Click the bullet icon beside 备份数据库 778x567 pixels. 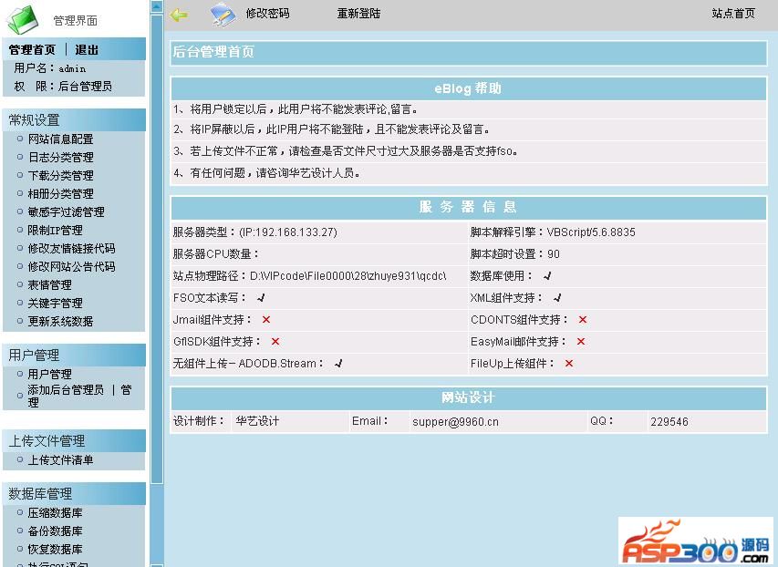click(20, 531)
